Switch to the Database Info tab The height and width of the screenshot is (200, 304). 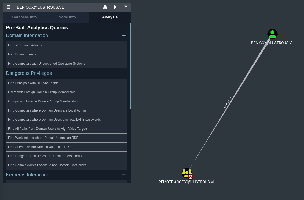(x=24, y=17)
